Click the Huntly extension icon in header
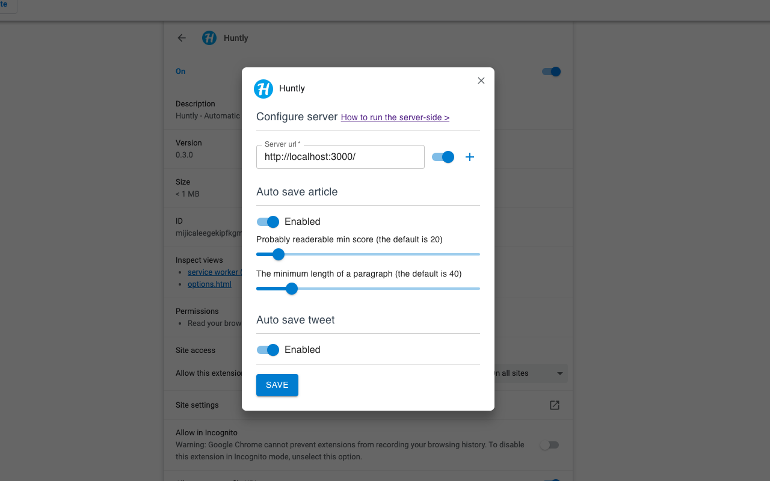The width and height of the screenshot is (770, 481). (x=209, y=38)
